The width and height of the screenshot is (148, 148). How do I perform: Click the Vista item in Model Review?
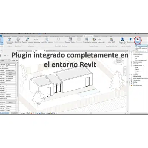click(100, 40)
